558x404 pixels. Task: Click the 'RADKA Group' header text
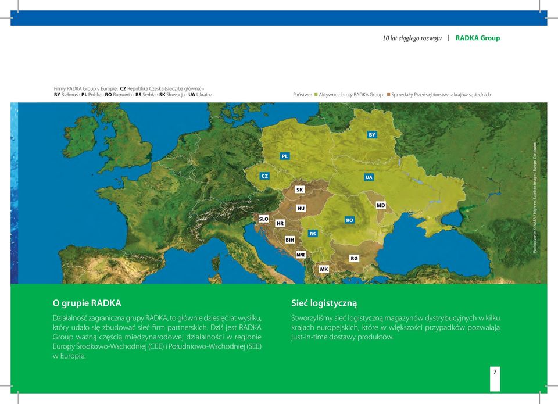click(478, 38)
